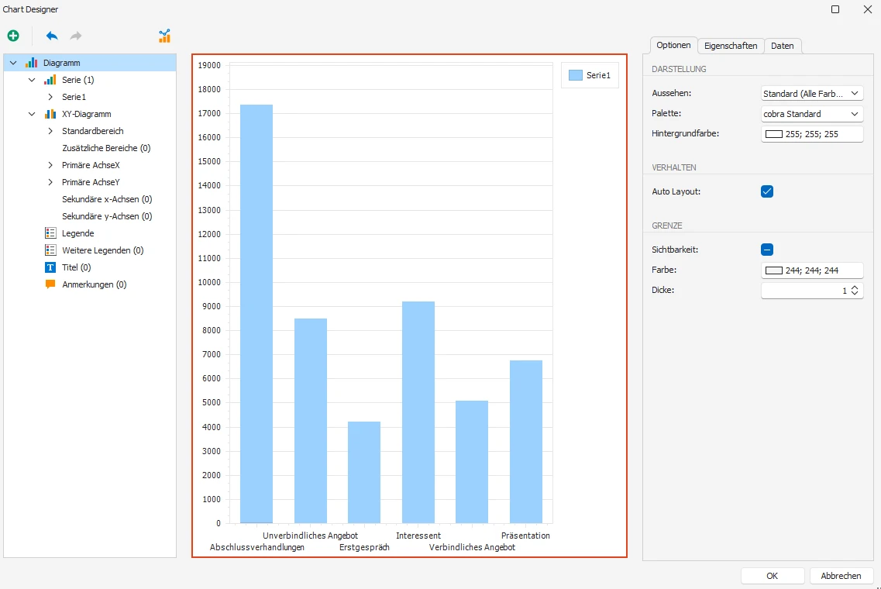Undo the last change with blue arrow
Viewport: 881px width, 589px height.
pyautogui.click(x=52, y=36)
